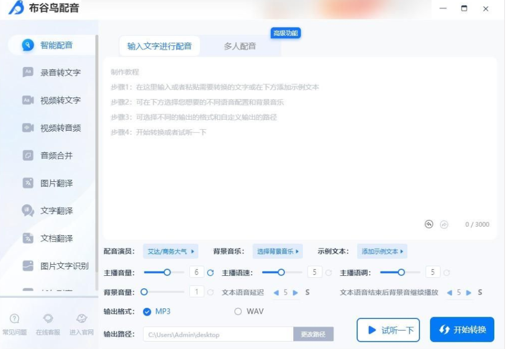Screen dimensions: 507x349
Task: Increase 文本语音延迟 with right arrow
Action: click(x=295, y=293)
